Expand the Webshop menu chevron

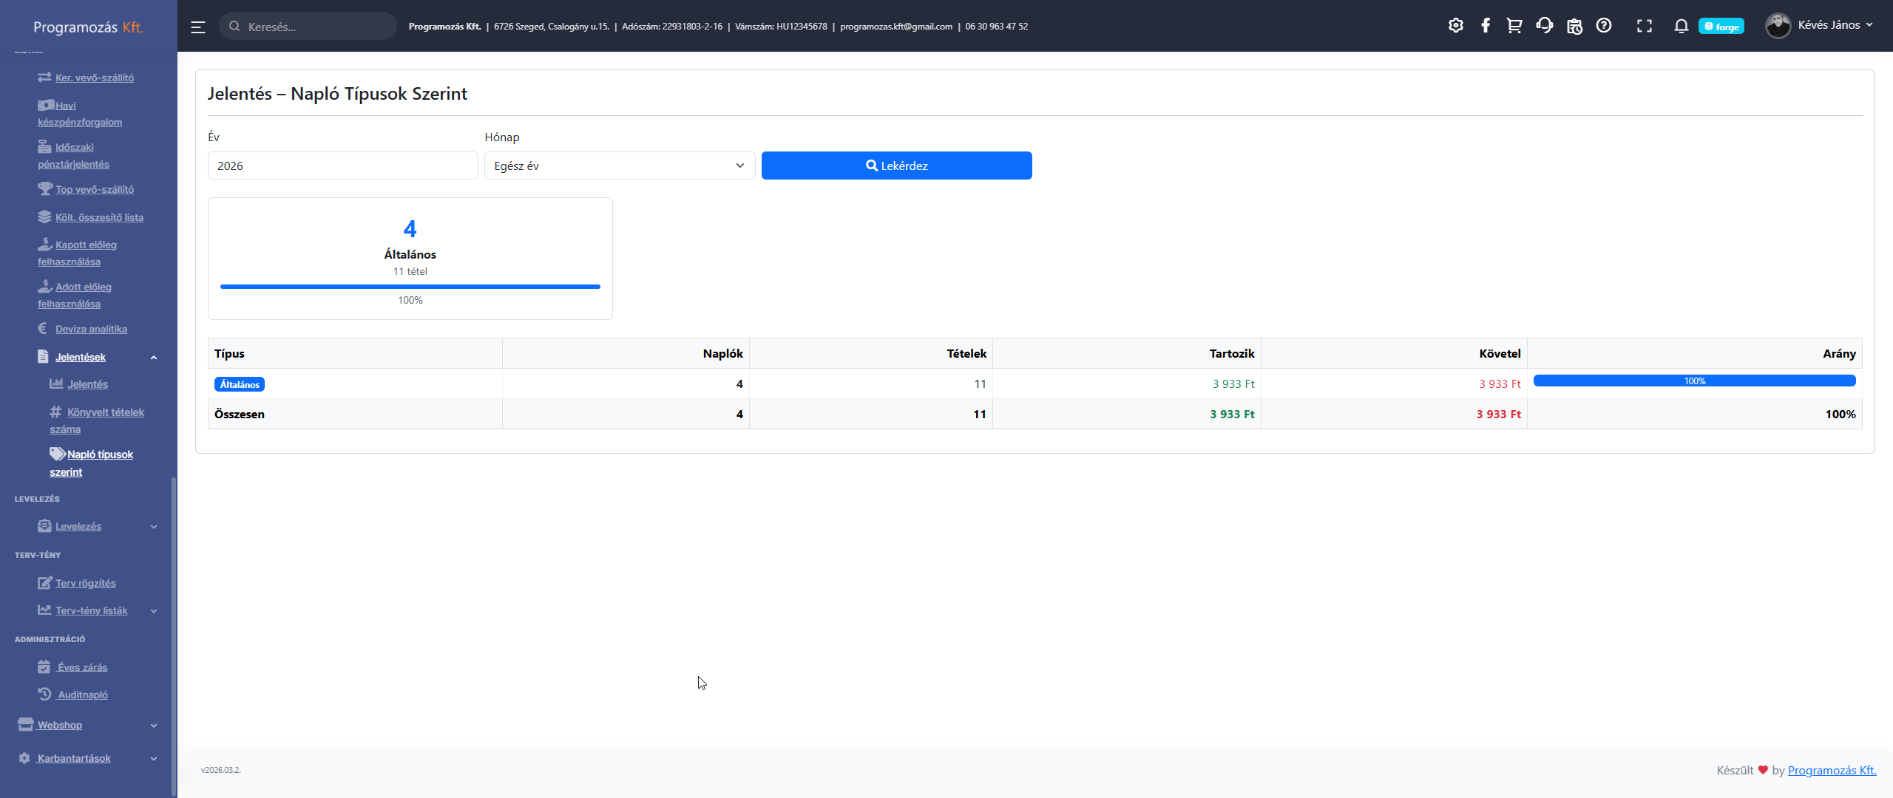click(x=154, y=726)
